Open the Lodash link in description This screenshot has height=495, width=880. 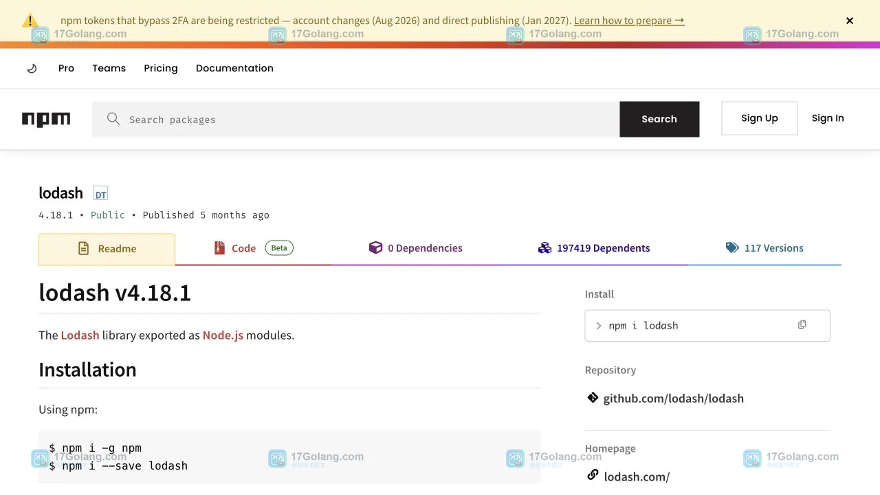tap(80, 335)
